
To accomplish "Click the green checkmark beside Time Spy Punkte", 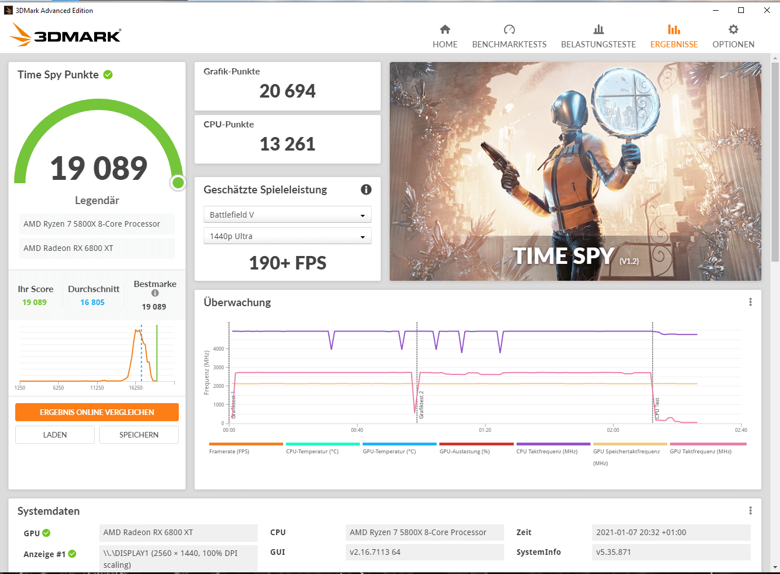I will [x=108, y=74].
